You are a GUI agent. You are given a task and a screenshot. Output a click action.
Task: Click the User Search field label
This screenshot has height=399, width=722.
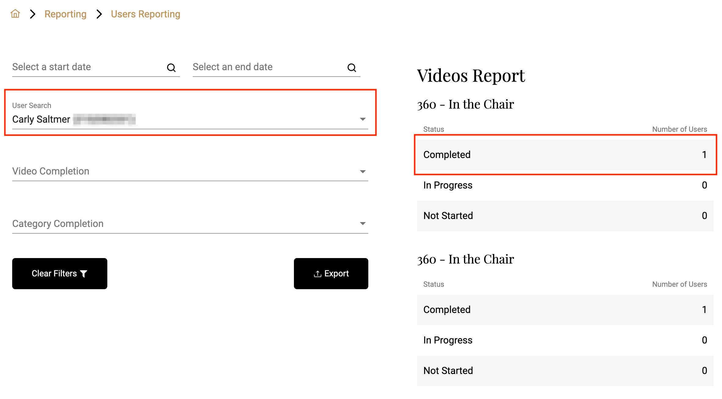[32, 105]
